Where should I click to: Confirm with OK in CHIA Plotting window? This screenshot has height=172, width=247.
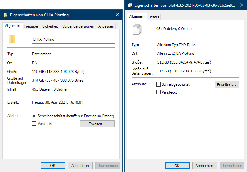coord(53,165)
